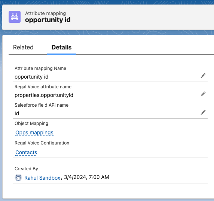Viewport: 214px width, 201px height.
Task: Click the Object Mapping field label
Action: pos(31,124)
